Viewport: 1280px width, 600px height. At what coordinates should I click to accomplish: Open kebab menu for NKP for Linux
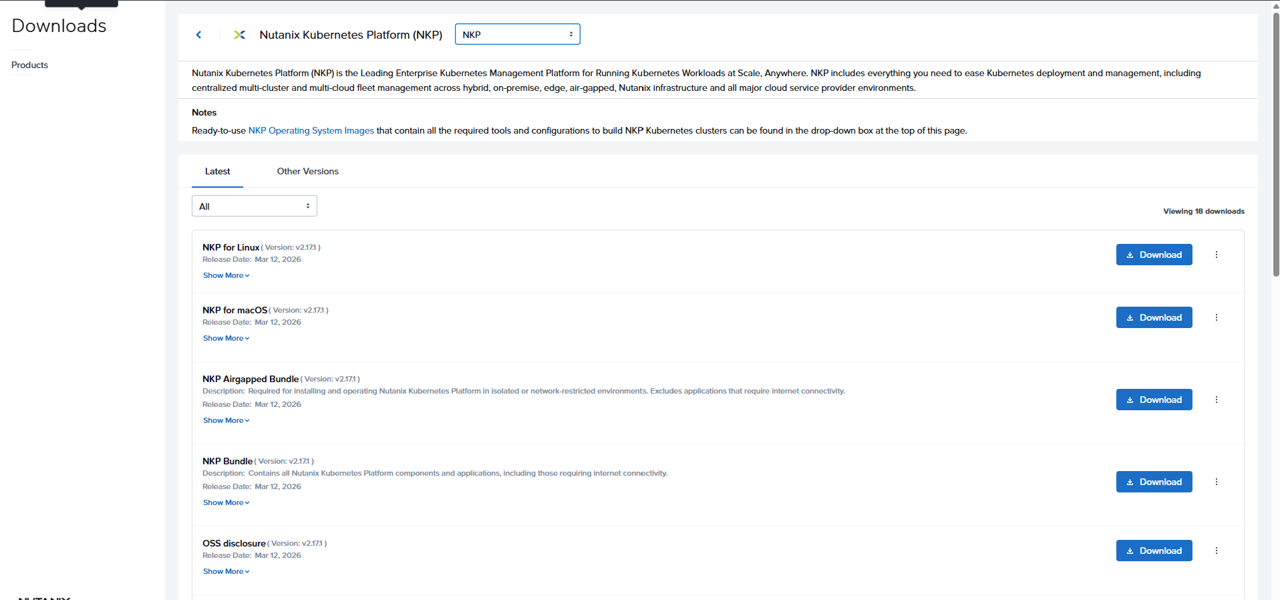point(1216,255)
